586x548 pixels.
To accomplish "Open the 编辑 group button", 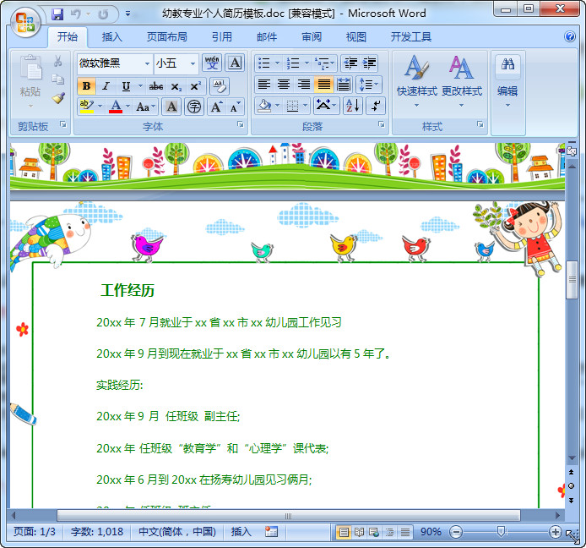I will (507, 81).
